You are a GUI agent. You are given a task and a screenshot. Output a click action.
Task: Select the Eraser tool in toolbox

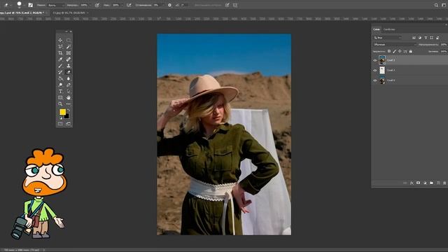(x=69, y=72)
